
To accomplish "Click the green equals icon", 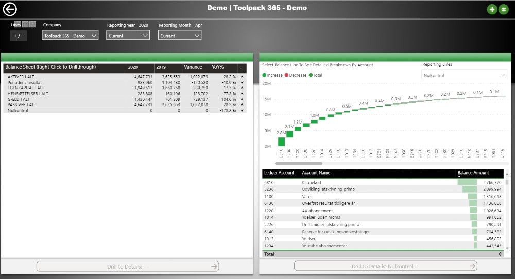I will [x=503, y=9].
